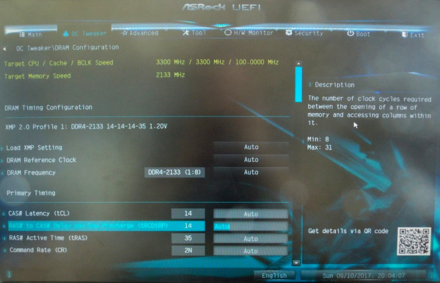Open the Main tab
Viewport: 440px width, 283px height.
click(31, 34)
